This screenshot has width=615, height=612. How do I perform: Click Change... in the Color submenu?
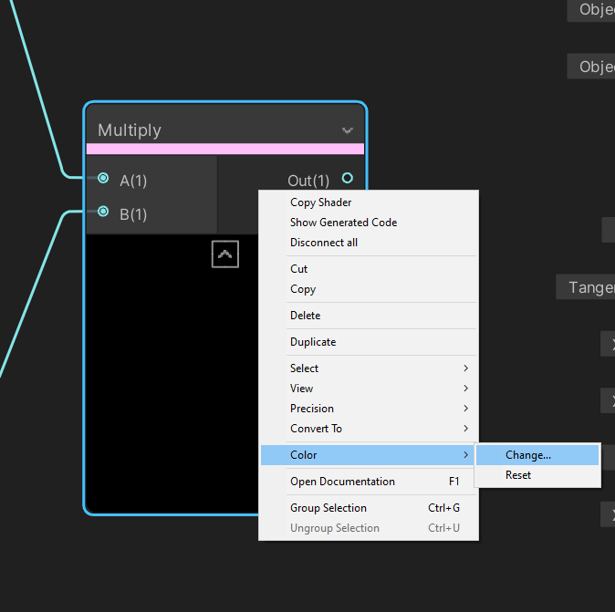point(528,455)
